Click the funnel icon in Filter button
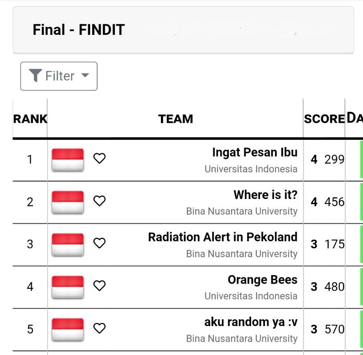This screenshot has height=355, width=363. [35, 76]
